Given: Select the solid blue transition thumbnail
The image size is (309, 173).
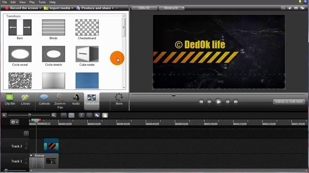Looking at the screenshot, I should [x=87, y=80].
